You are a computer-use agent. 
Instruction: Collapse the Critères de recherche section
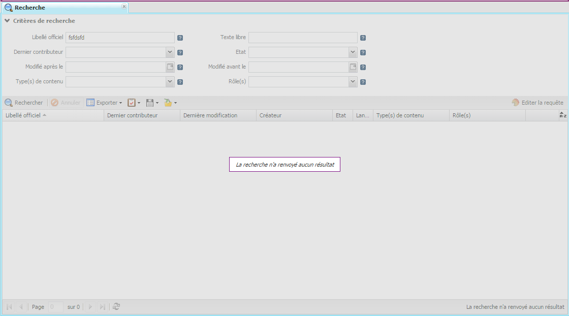[7, 21]
